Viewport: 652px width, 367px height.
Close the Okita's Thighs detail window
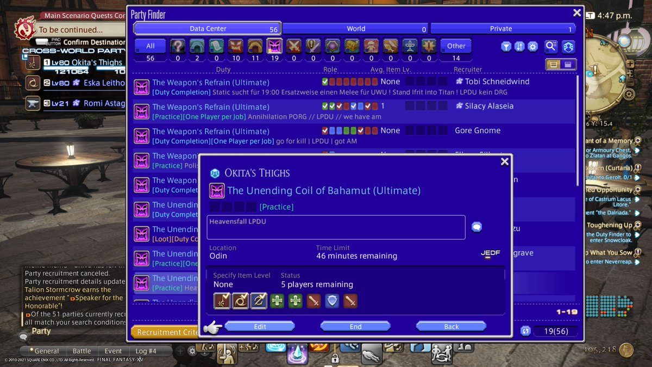505,161
